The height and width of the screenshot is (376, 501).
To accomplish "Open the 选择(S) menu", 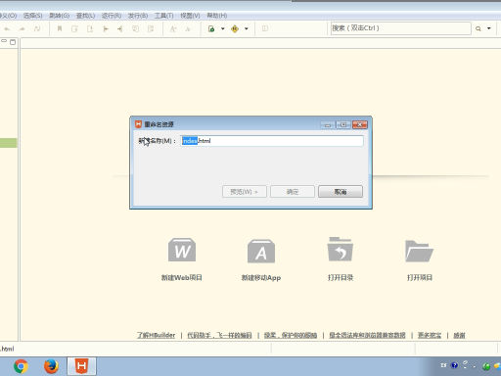I will [32, 16].
